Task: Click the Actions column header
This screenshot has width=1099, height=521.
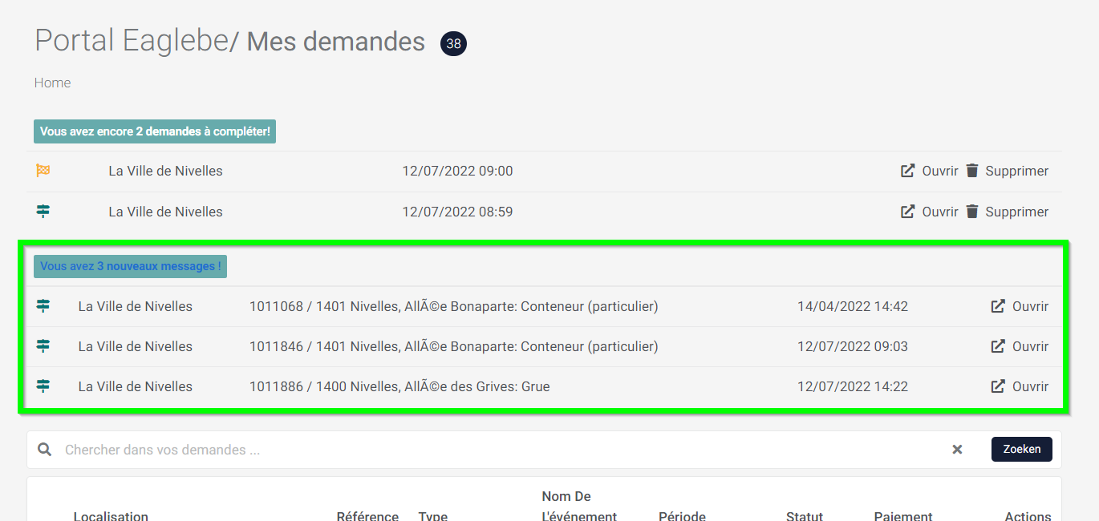Action: click(x=1028, y=516)
